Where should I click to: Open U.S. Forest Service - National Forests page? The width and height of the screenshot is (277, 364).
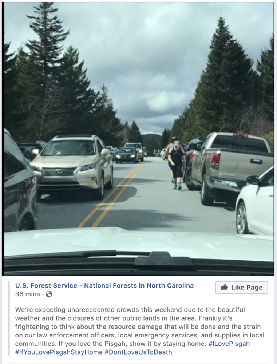tap(104, 285)
